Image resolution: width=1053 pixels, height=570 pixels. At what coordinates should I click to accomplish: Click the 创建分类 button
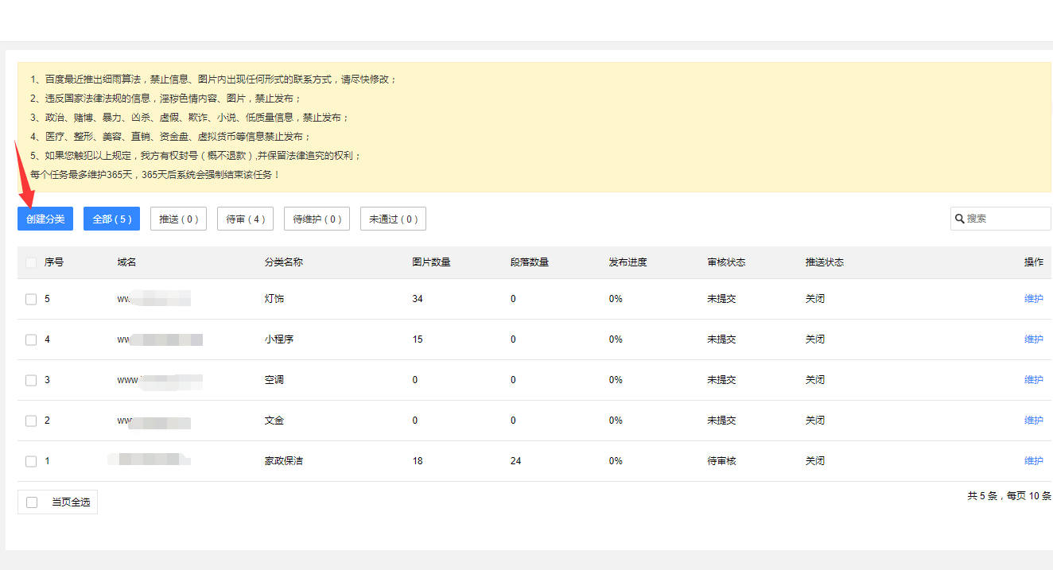(x=45, y=219)
